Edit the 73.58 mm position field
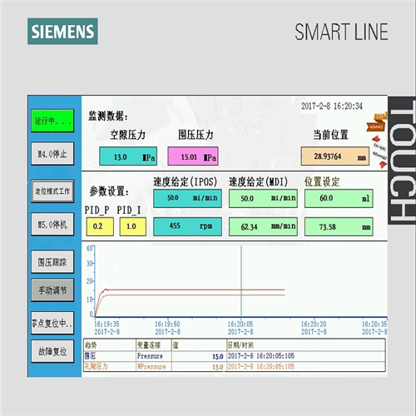The image size is (416, 416). pyautogui.click(x=339, y=226)
